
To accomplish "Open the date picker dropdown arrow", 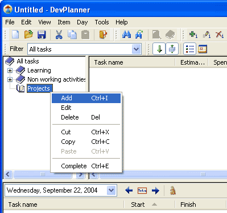I will click(x=112, y=190).
